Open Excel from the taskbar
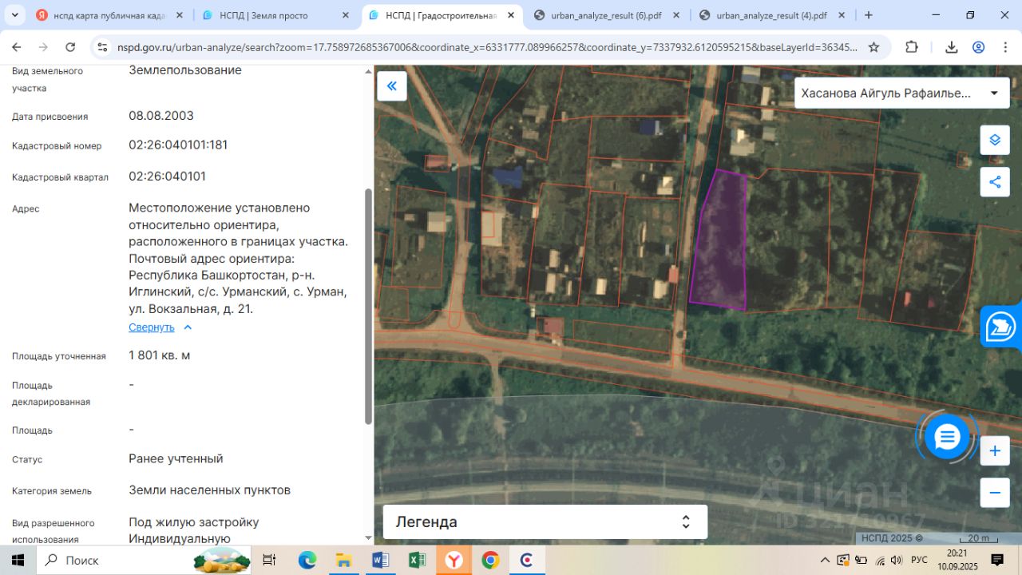The image size is (1022, 575). pyautogui.click(x=417, y=560)
